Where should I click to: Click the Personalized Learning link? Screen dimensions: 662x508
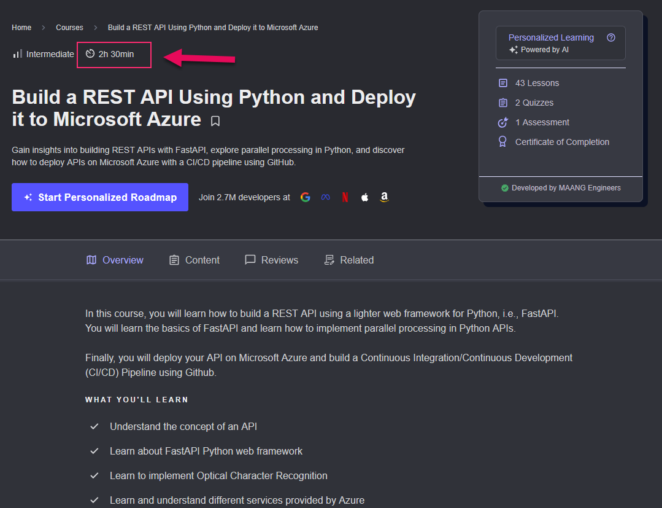[551, 37]
